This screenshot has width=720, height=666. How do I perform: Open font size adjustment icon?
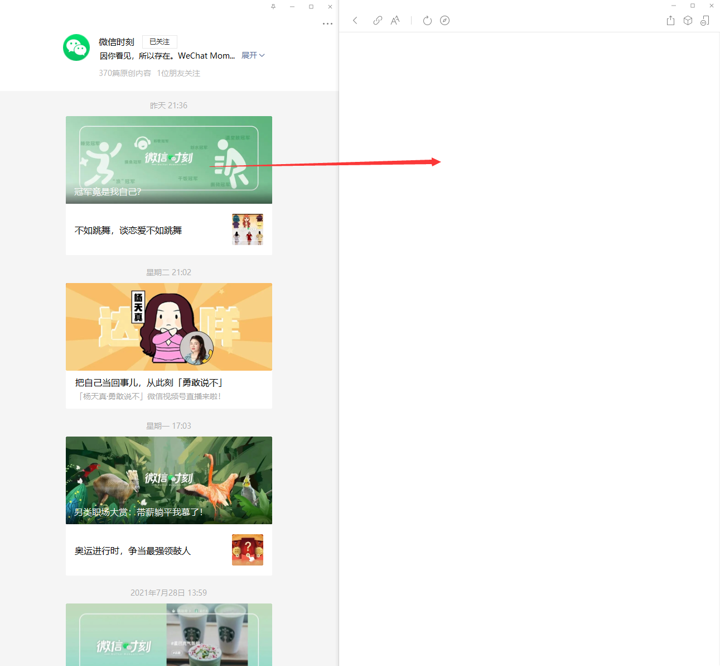pyautogui.click(x=395, y=21)
